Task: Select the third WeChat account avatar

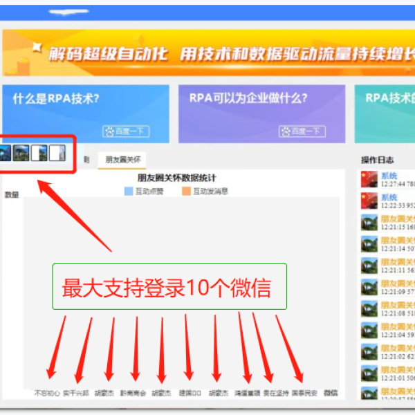Action: click(39, 153)
